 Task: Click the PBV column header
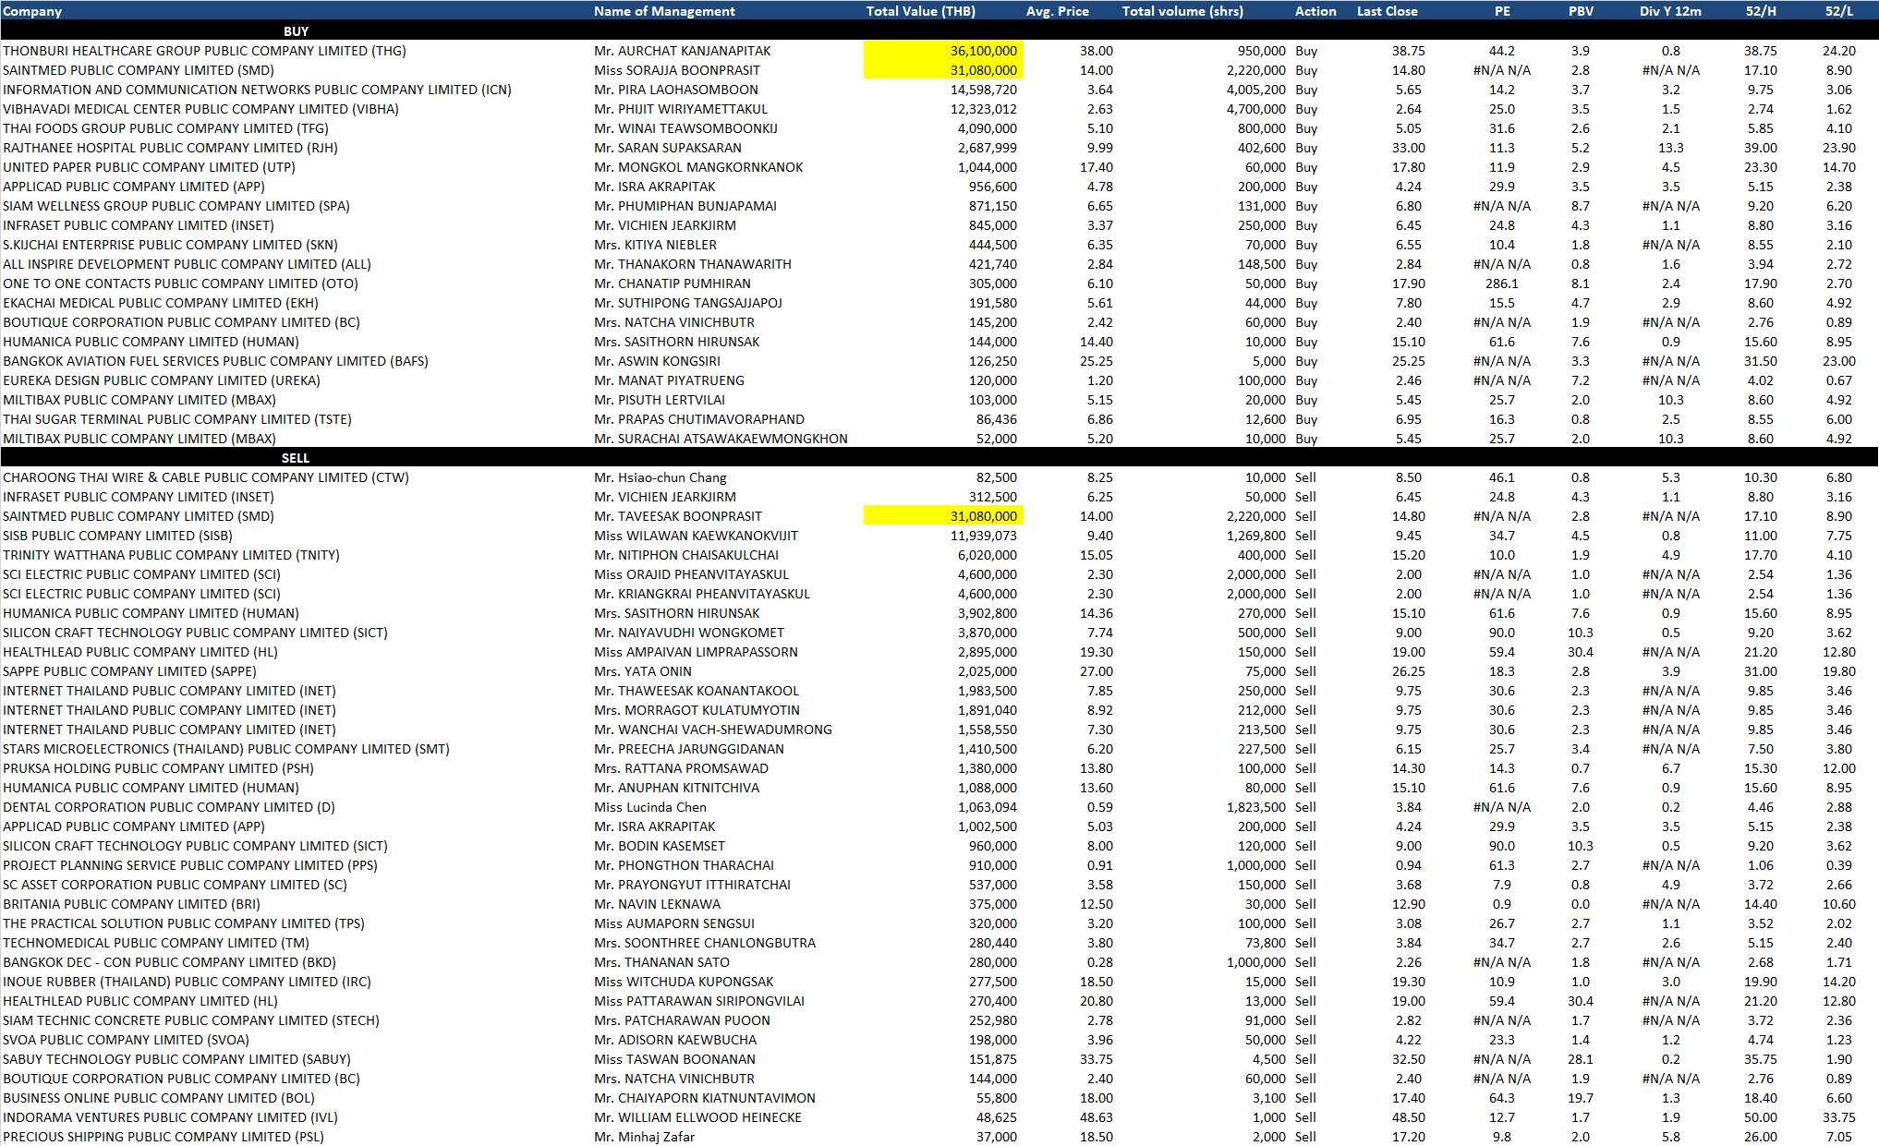(x=1580, y=11)
